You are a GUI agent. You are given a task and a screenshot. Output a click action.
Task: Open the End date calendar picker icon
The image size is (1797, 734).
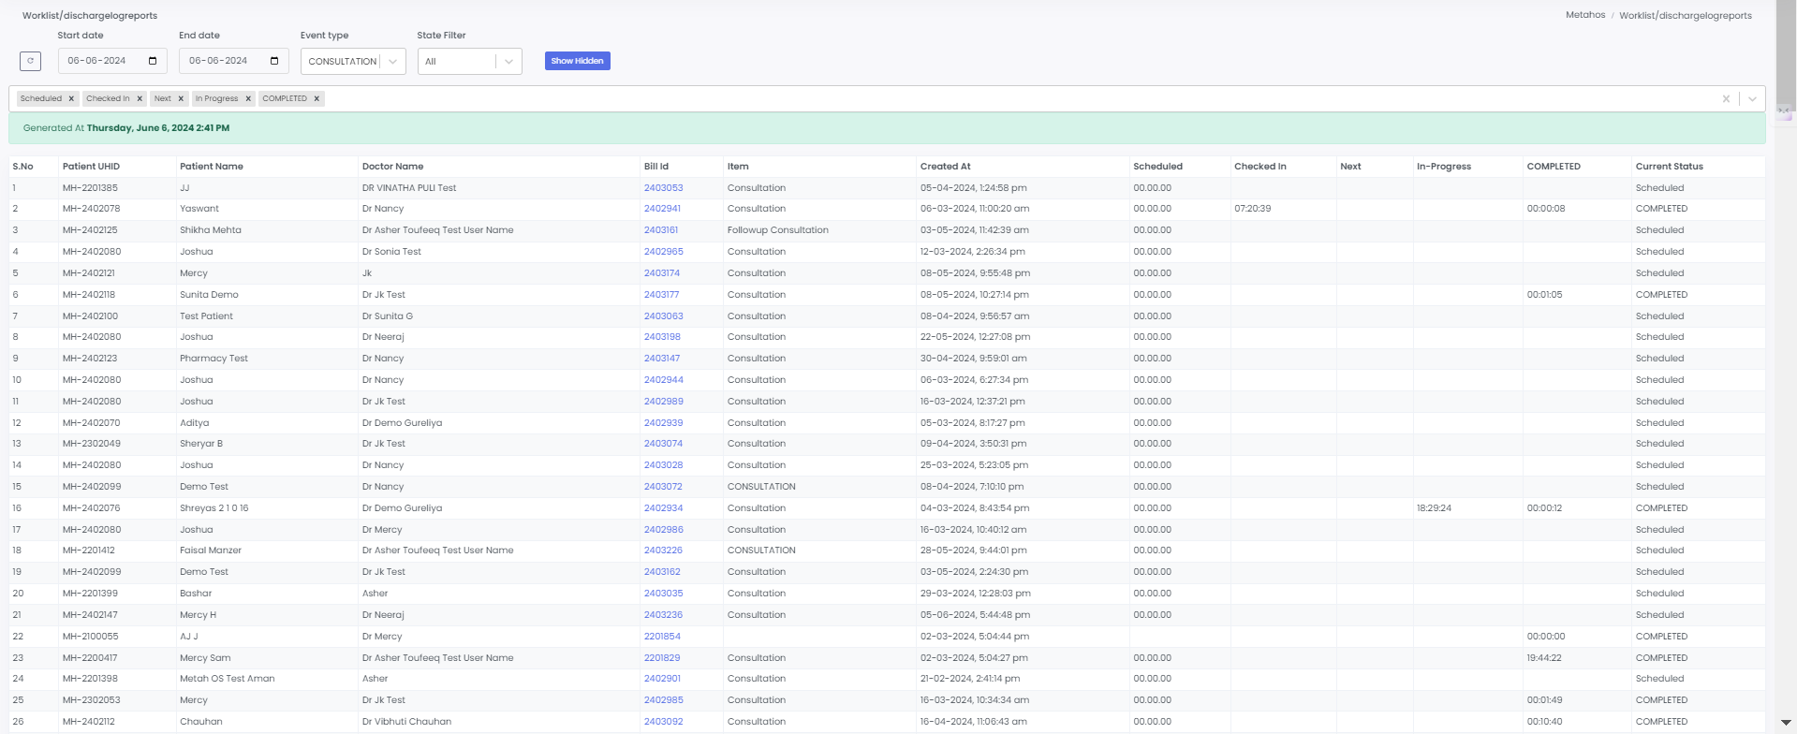click(x=274, y=61)
